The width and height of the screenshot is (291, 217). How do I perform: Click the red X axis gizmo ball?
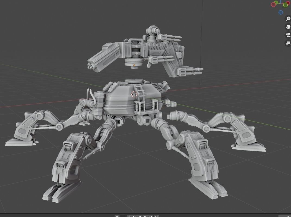(288, 3)
